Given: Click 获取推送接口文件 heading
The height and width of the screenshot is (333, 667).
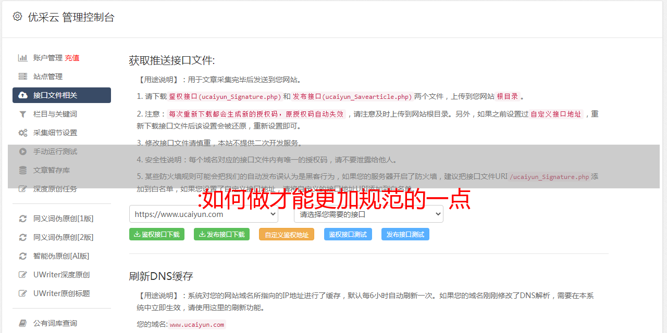Looking at the screenshot, I should (172, 60).
